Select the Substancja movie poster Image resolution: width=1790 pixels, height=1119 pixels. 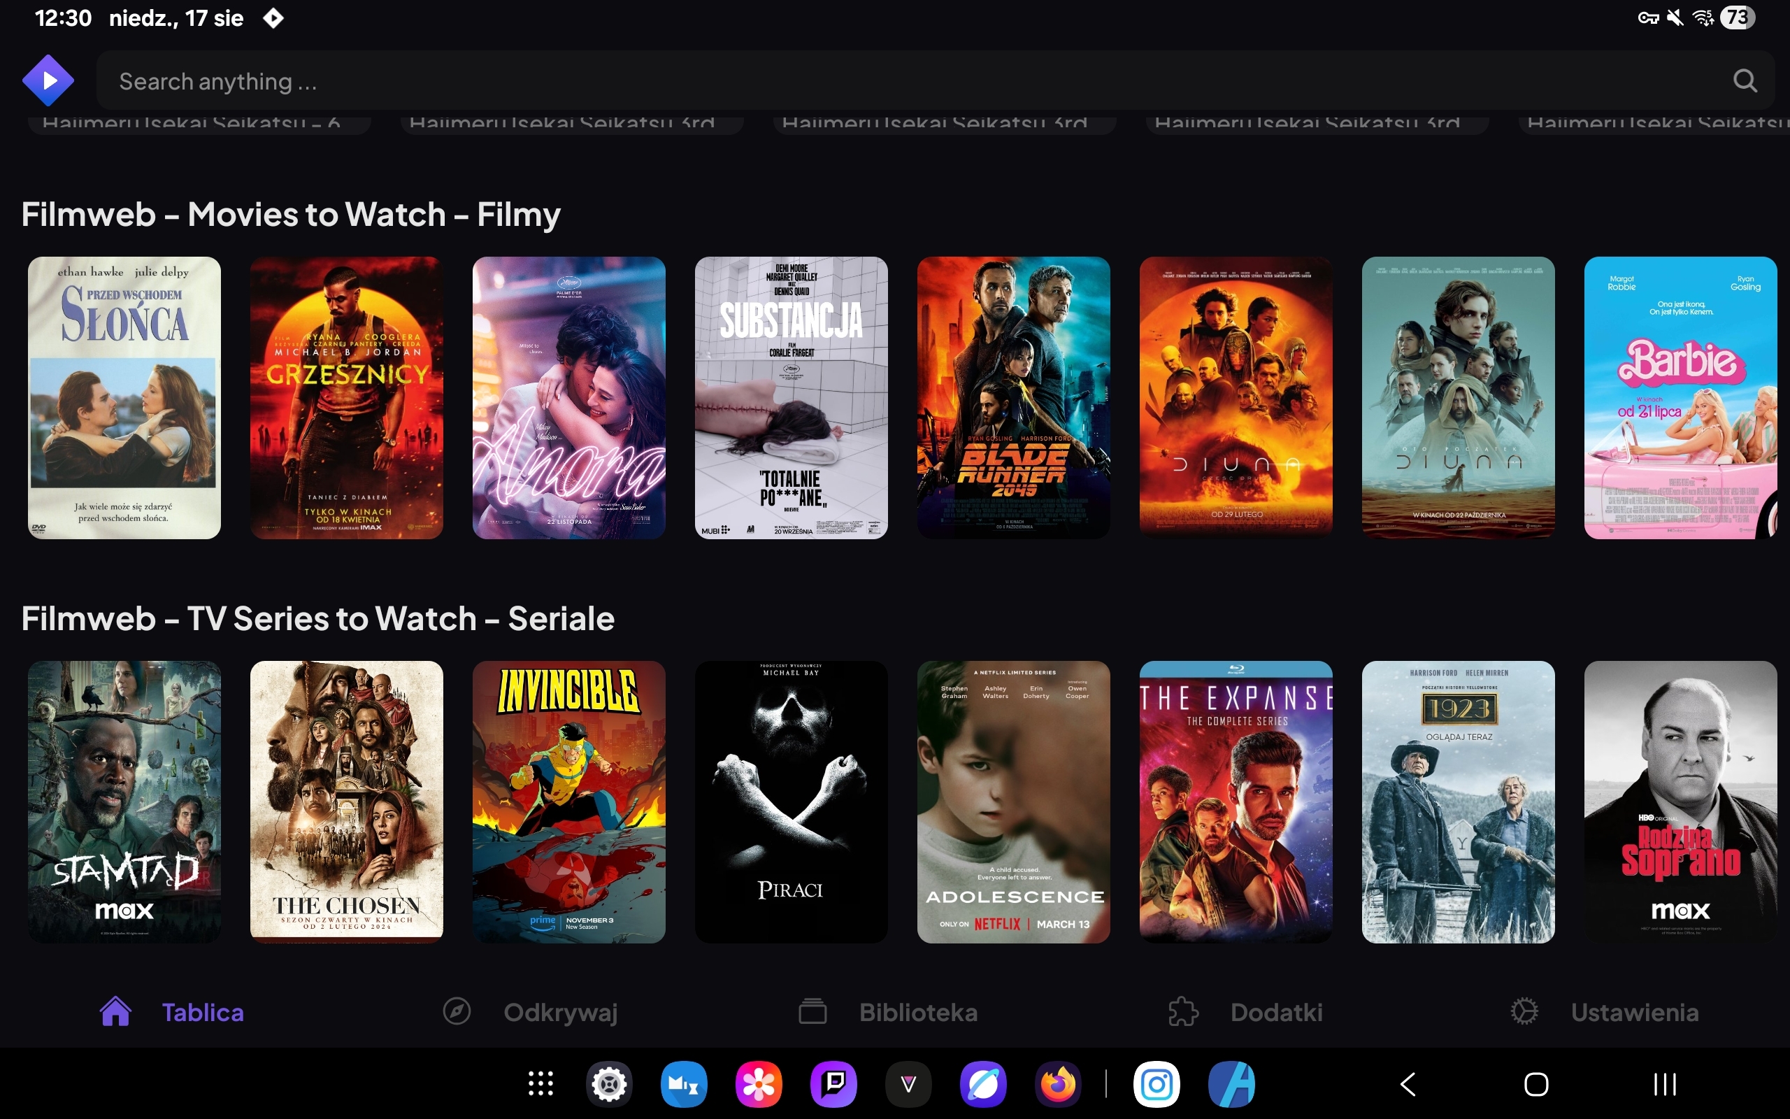(791, 397)
